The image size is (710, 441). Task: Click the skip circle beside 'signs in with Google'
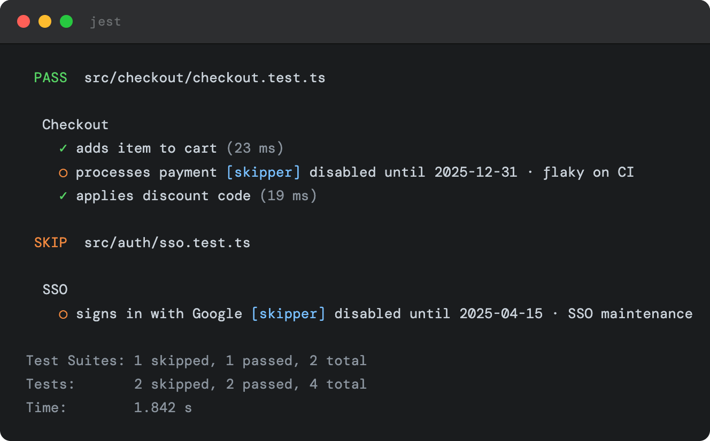63,314
